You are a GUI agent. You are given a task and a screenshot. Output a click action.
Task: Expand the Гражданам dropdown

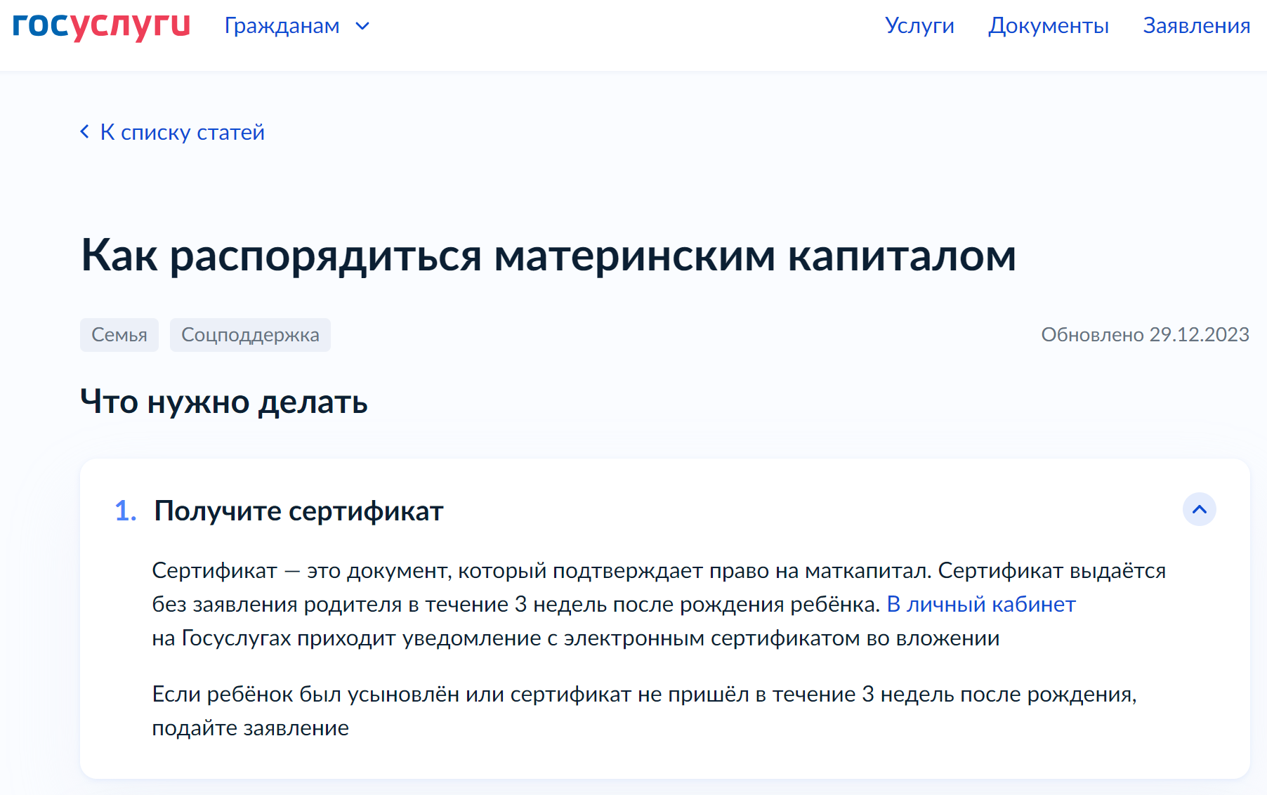(296, 26)
